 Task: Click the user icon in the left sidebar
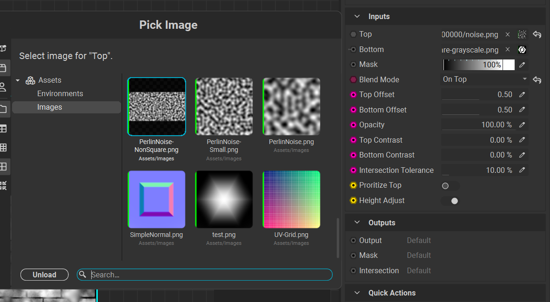click(x=3, y=87)
